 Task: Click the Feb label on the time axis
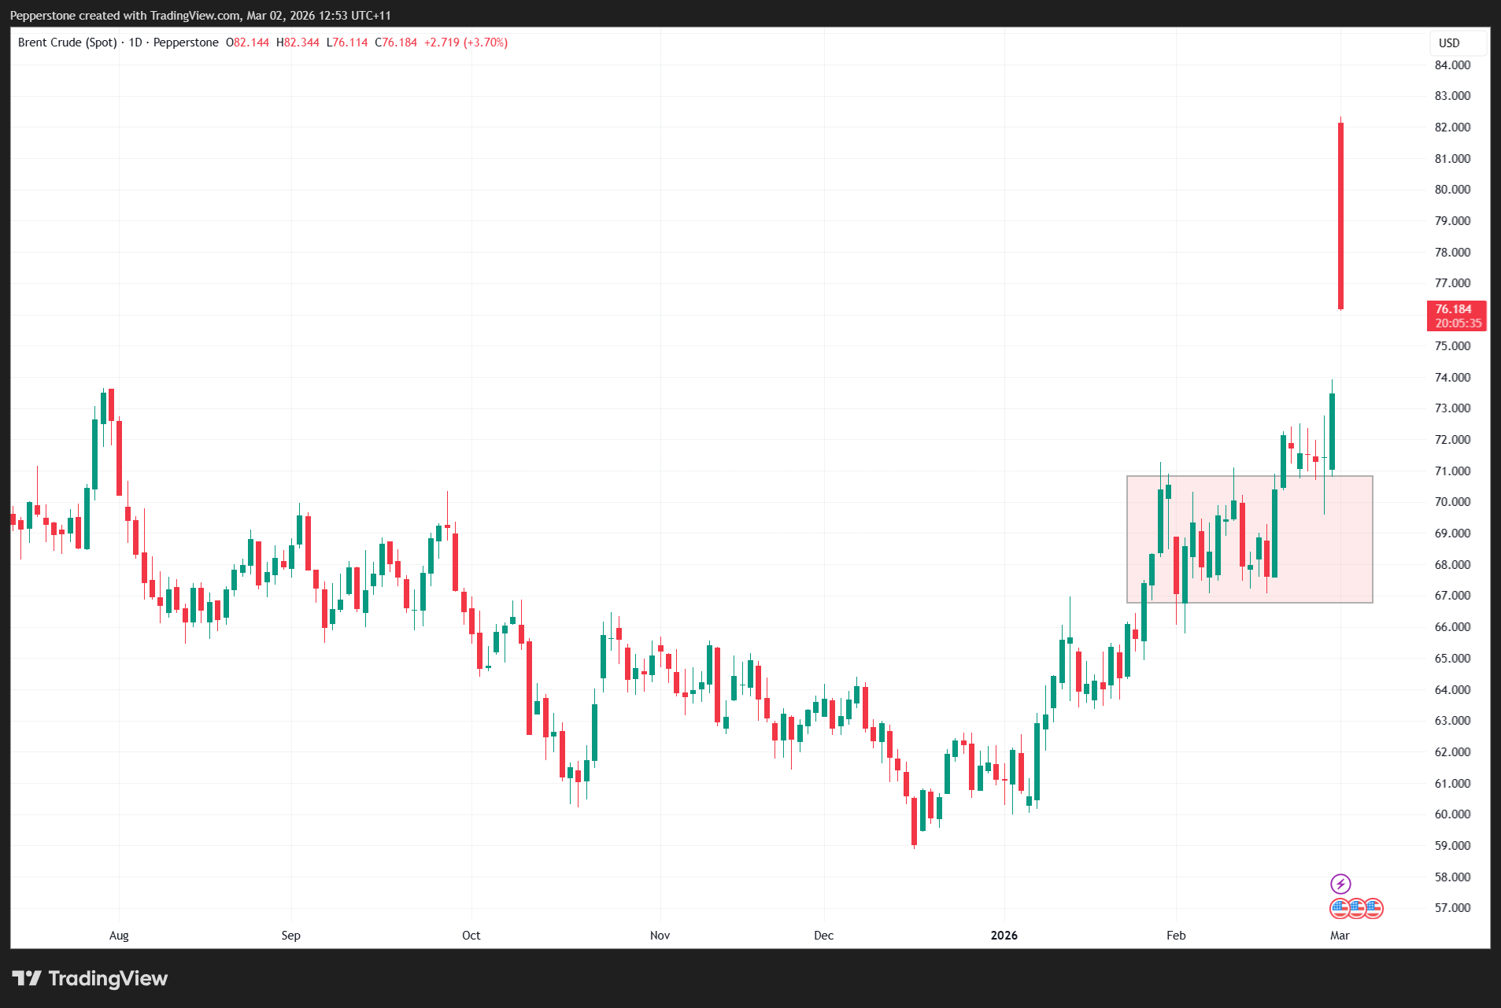point(1175,935)
